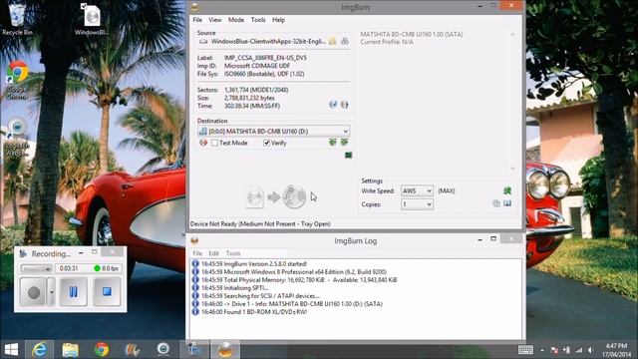This screenshot has height=359, width=638.
Task: Click the source lock icon beside browse
Action: pyautogui.click(x=345, y=41)
